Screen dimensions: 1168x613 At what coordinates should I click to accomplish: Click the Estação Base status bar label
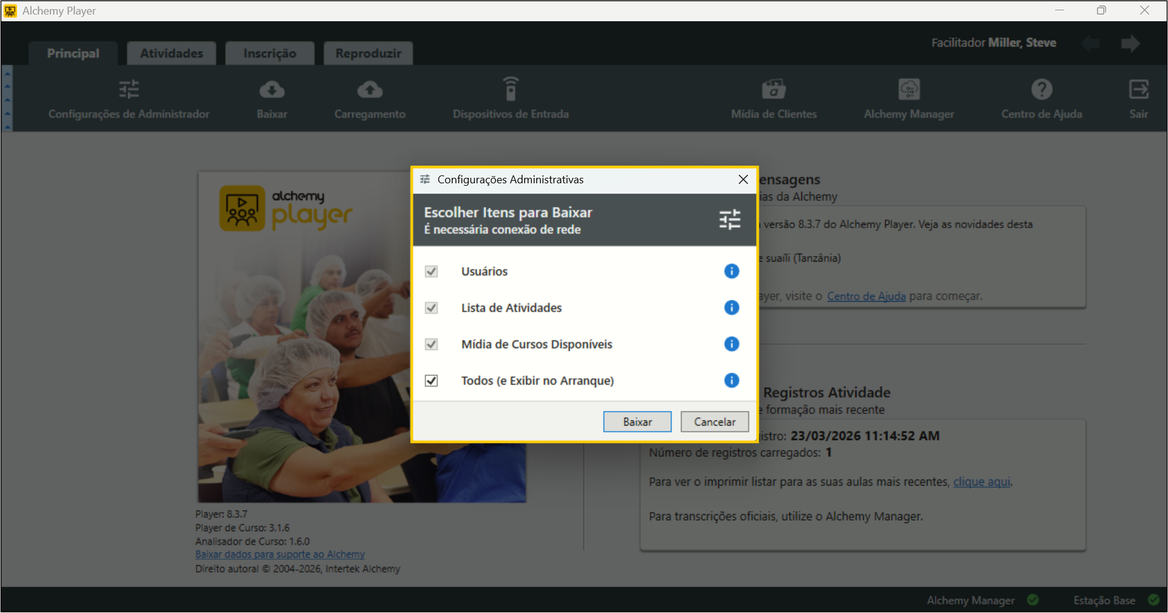(1104, 600)
